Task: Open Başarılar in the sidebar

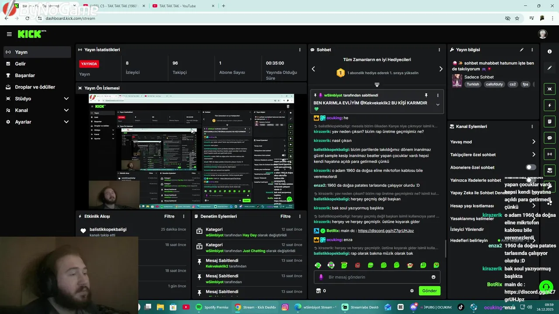Action: [38, 75]
